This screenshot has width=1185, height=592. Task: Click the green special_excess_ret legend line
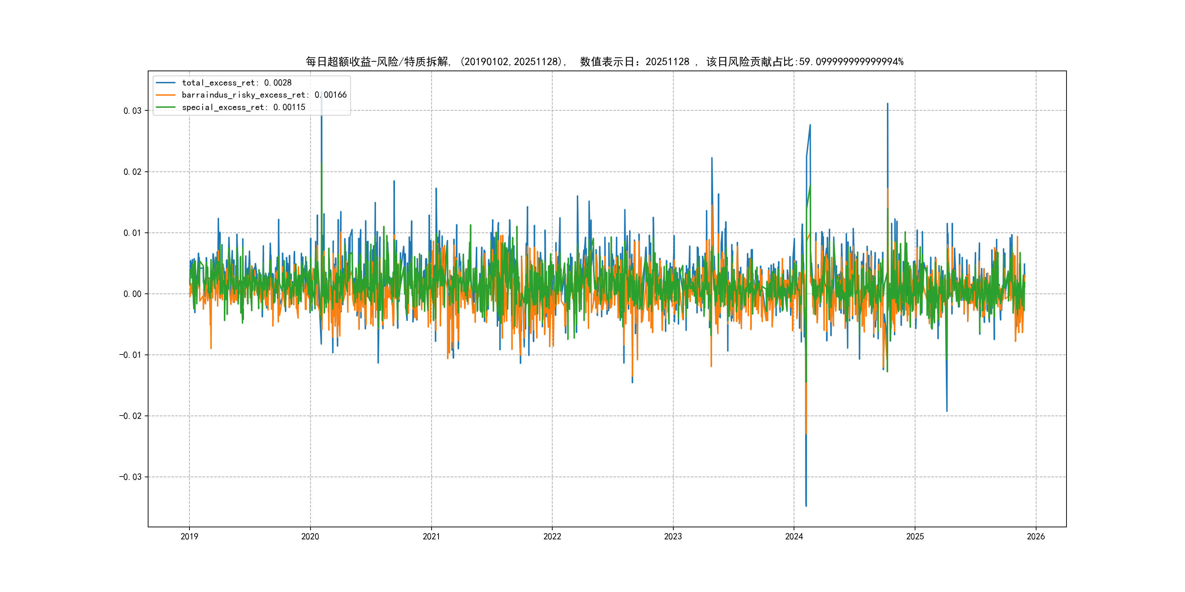click(x=166, y=107)
